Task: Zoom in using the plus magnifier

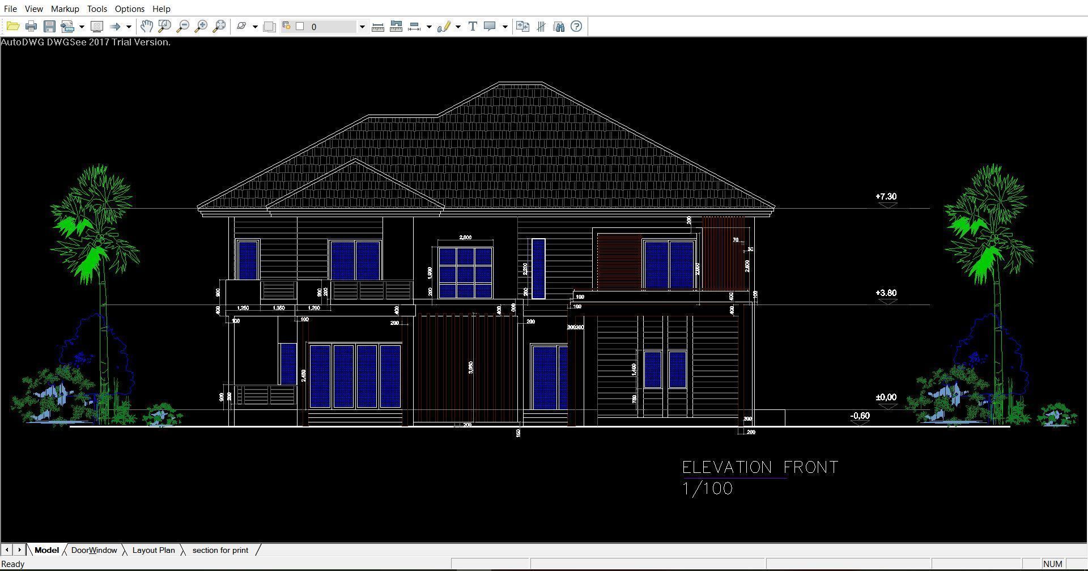Action: point(201,26)
